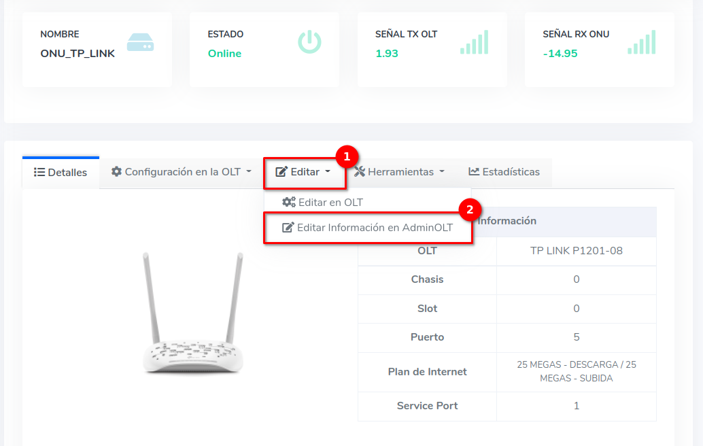
Task: Toggle the Editar dropdown menu
Action: pos(304,172)
